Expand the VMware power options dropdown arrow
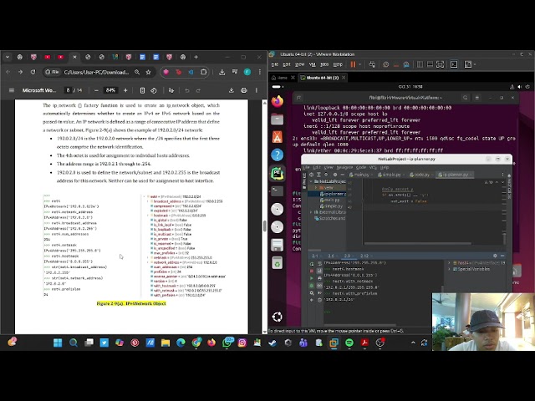The image size is (535, 401). [x=360, y=64]
